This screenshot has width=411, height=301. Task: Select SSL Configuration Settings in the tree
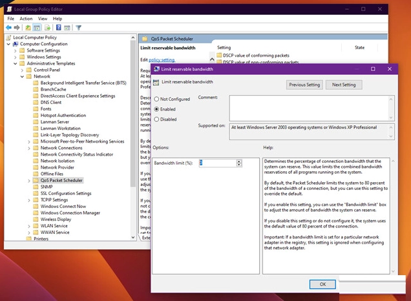pos(66,193)
